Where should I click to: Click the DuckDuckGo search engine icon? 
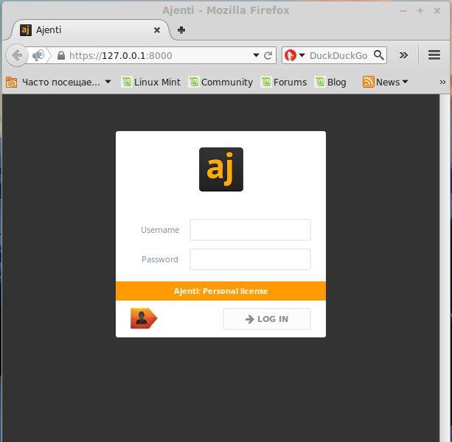[x=291, y=55]
